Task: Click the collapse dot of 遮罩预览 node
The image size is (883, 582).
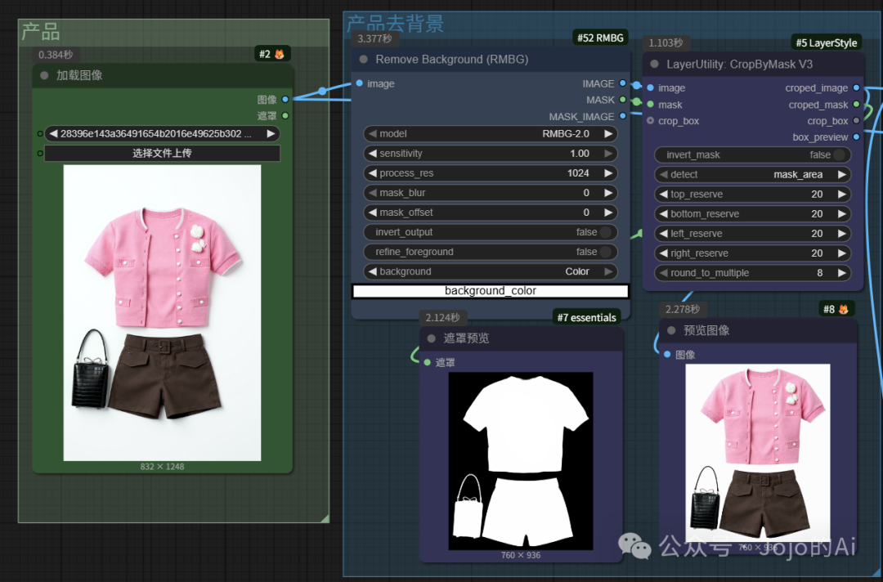Action: (432, 338)
